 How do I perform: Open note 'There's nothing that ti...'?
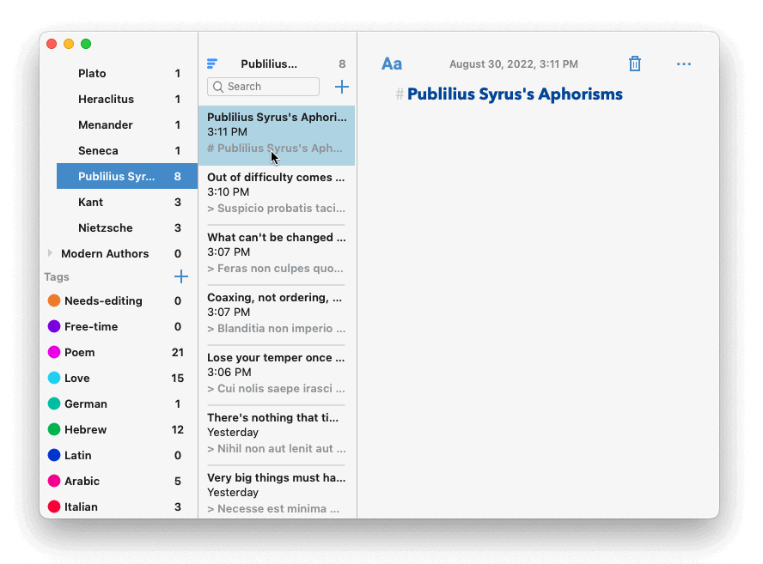tap(277, 435)
